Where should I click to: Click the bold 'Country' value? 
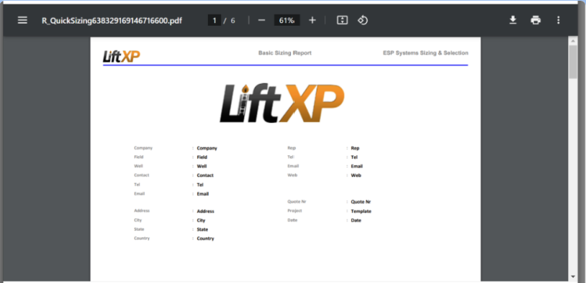pyautogui.click(x=206, y=238)
